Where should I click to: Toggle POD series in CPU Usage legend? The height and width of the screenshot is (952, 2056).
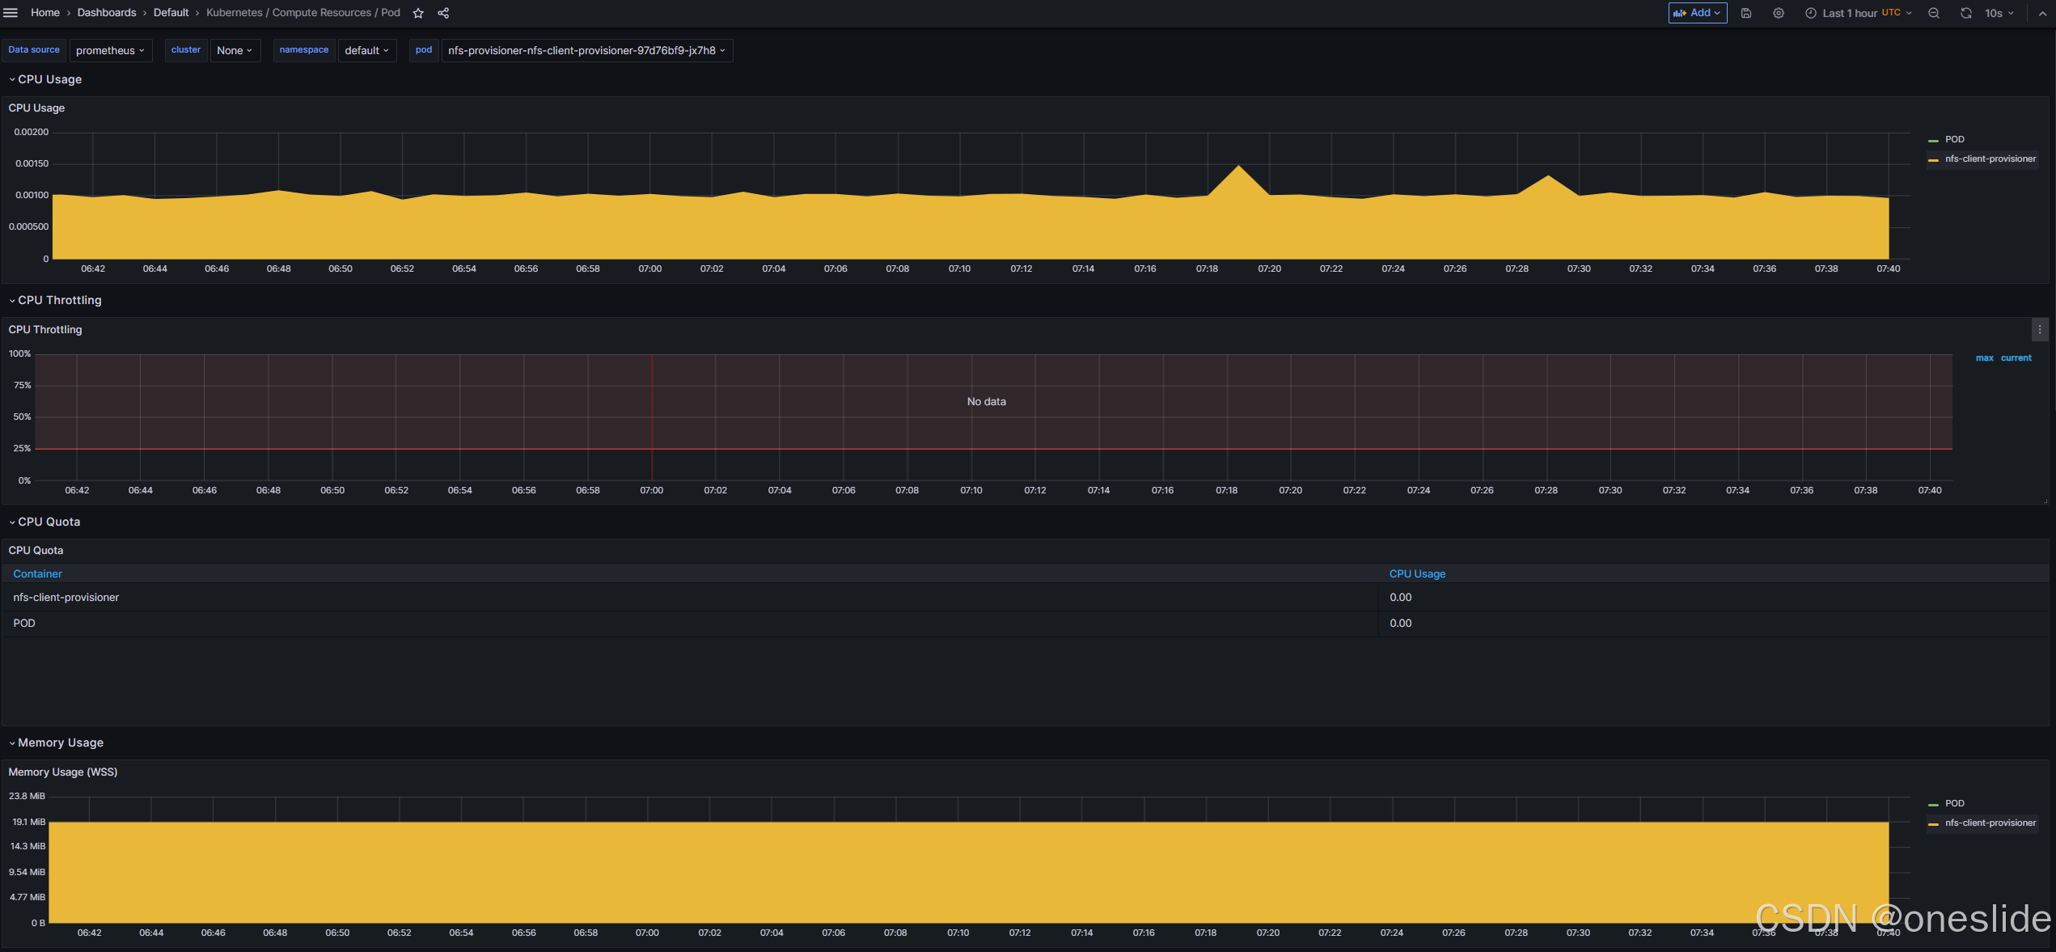point(1954,139)
